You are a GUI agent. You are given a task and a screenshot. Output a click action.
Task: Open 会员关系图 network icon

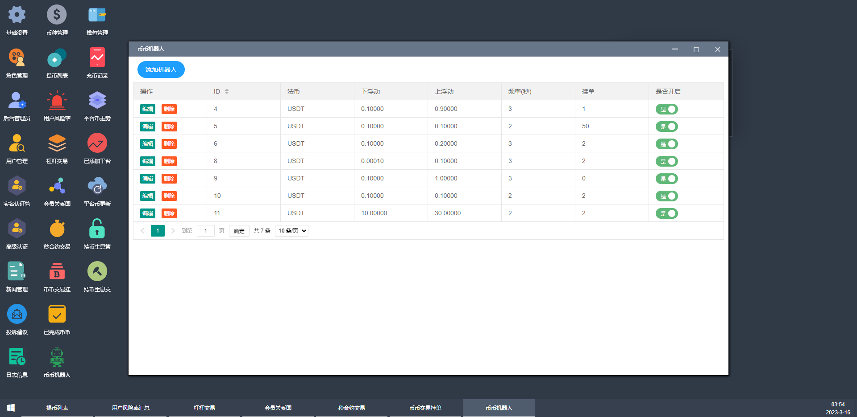coord(57,186)
